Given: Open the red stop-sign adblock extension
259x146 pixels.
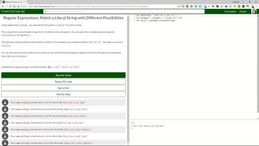Looking at the screenshot, I should (x=187, y=6).
